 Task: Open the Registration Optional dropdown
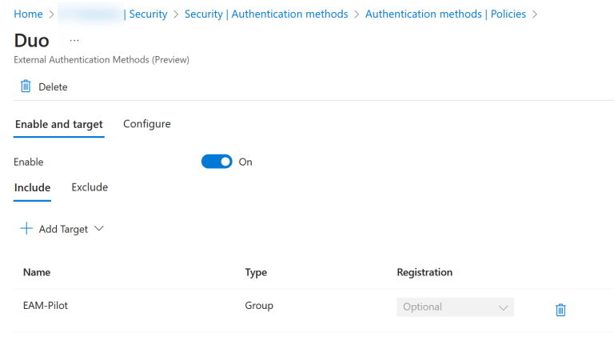click(x=454, y=307)
